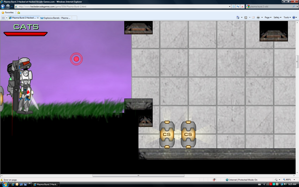
Task: Click the CATS red health bar
Action: 26,34
